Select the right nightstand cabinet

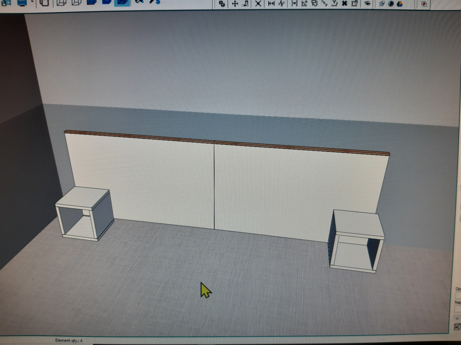coord(356,241)
